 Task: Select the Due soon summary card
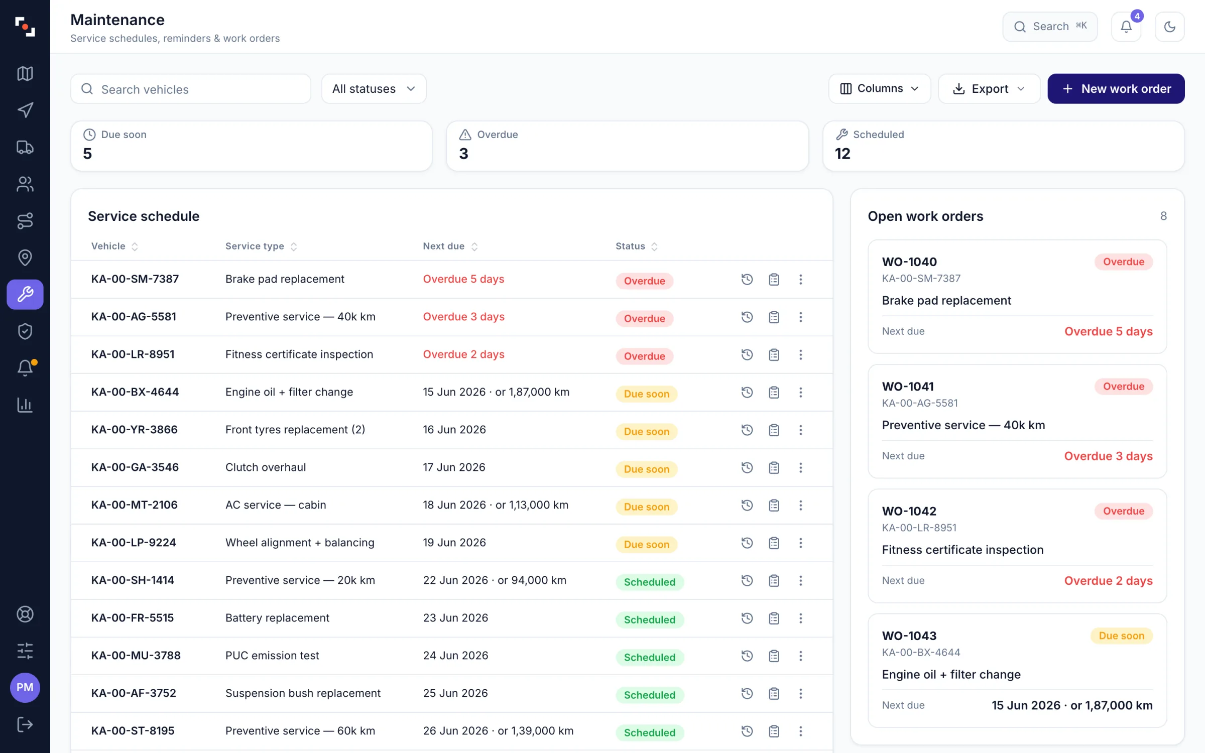coord(251,146)
